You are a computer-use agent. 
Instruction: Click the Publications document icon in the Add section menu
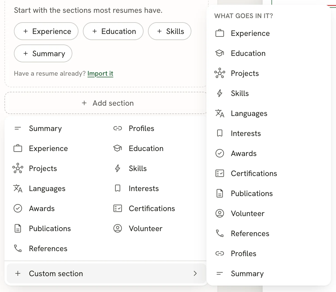[x=18, y=229]
